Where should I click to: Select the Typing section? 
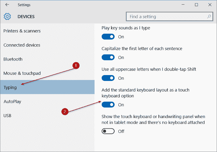click(10, 87)
